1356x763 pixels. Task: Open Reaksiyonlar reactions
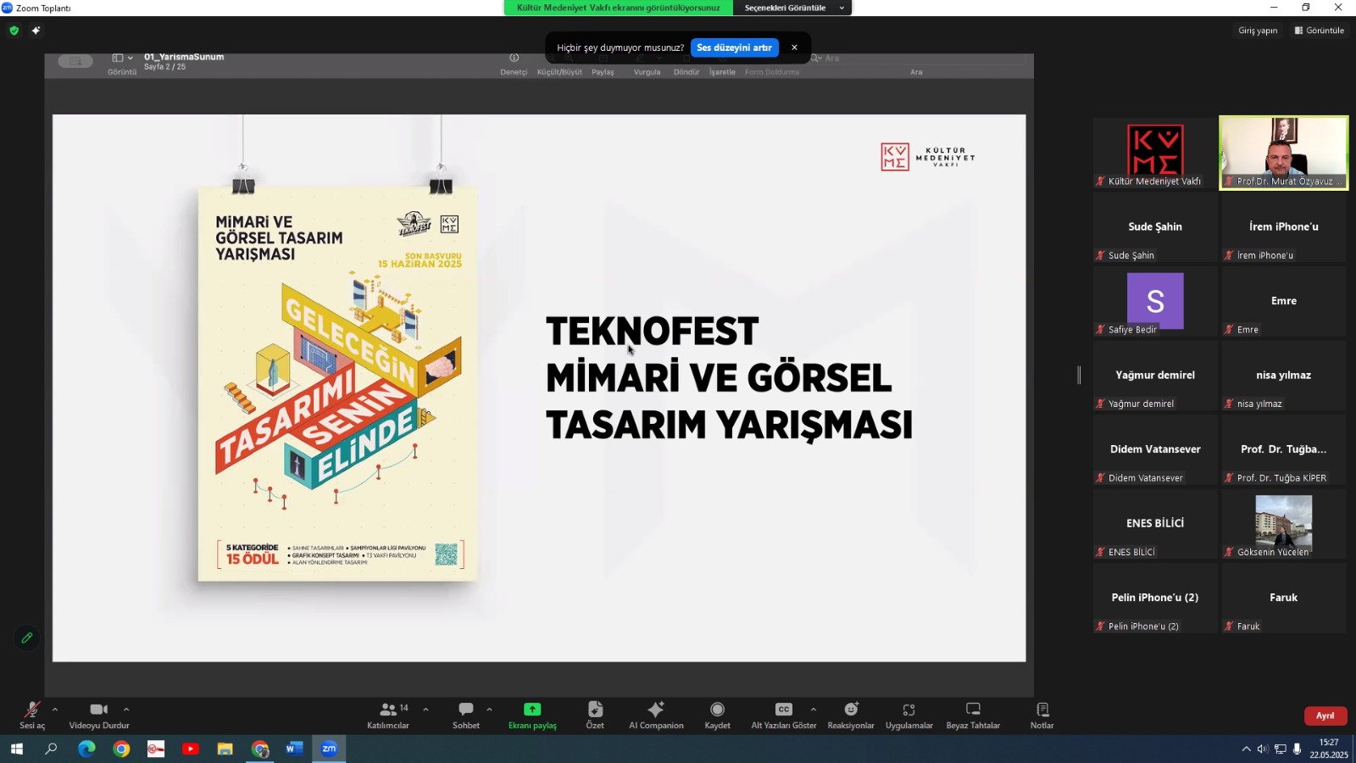[x=851, y=715]
